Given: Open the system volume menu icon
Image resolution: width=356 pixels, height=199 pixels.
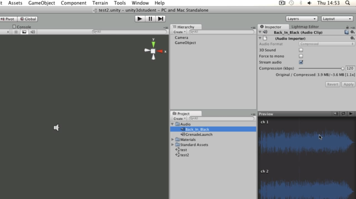Looking at the screenshot, I should click(x=309, y=3).
